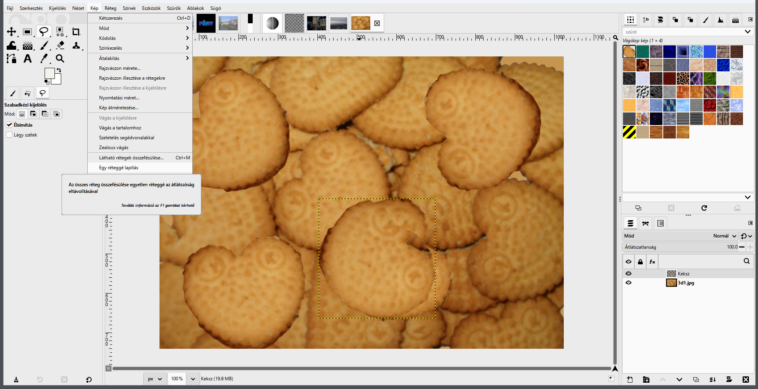Enable the Lágy szélek checkbox
The image size is (758, 389).
coord(9,135)
